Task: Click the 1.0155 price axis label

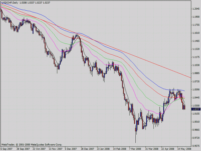Action: (196, 114)
